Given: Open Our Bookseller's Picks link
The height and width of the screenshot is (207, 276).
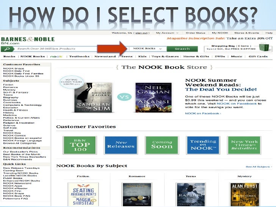Looking at the screenshot, I should 20,152.
